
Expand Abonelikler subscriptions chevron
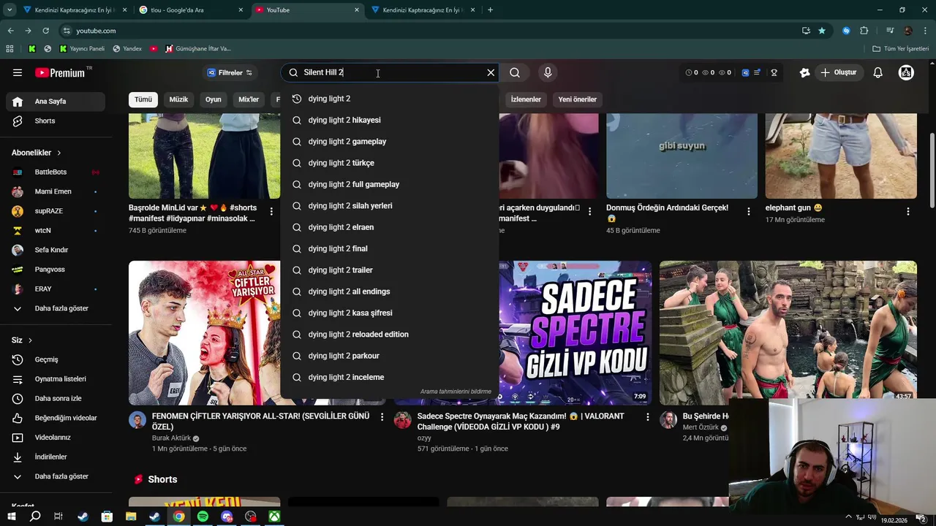tap(58, 153)
